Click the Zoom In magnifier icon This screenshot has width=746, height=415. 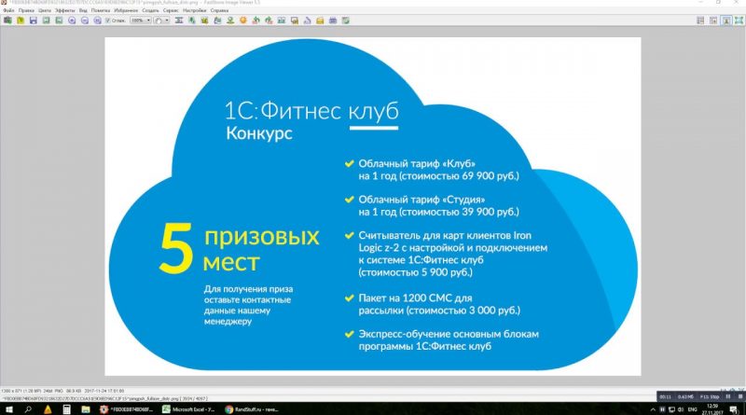click(x=72, y=21)
